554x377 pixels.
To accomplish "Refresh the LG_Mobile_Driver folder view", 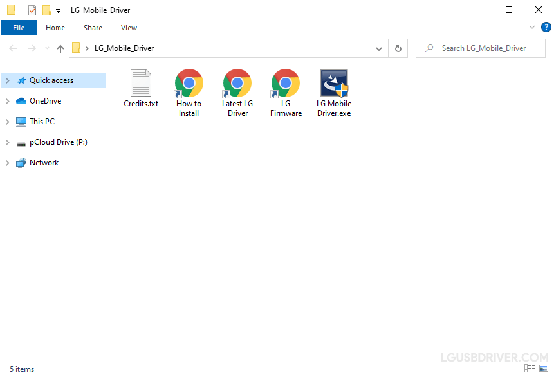I will (398, 48).
